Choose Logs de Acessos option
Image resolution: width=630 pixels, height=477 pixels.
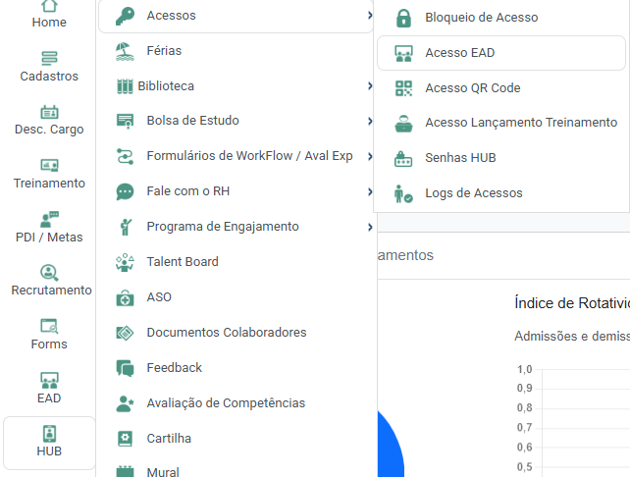point(473,193)
